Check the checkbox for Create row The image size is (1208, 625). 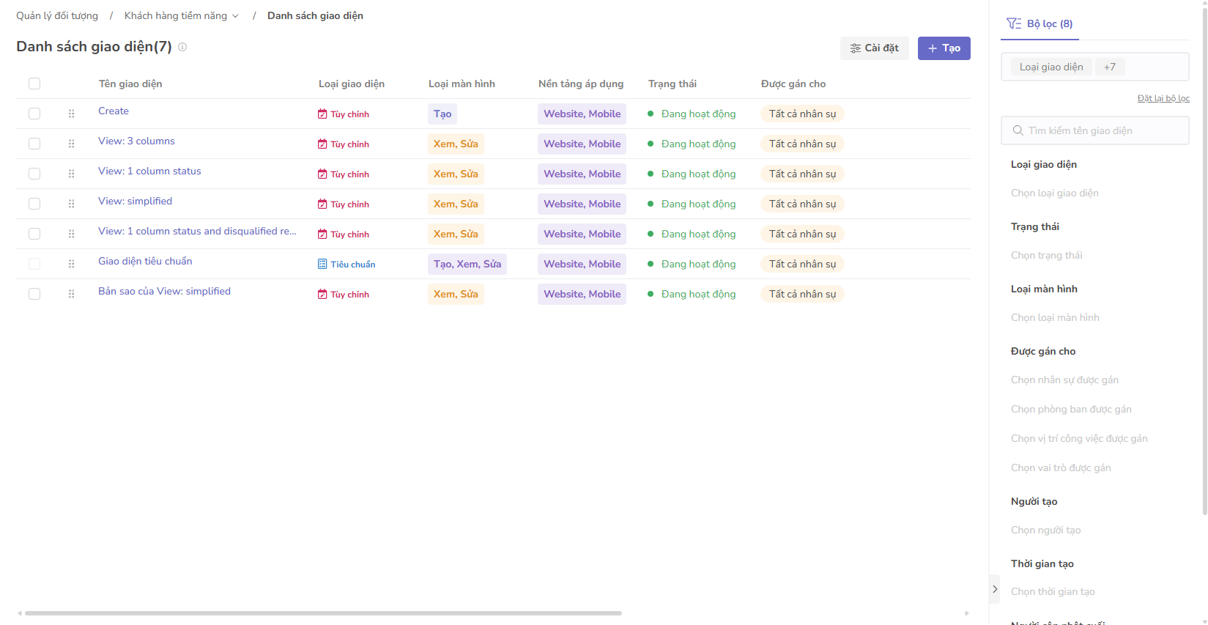[x=34, y=114]
